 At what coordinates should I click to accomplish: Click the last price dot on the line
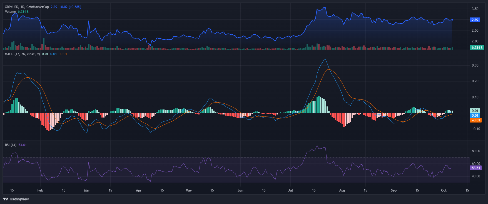[452, 20]
